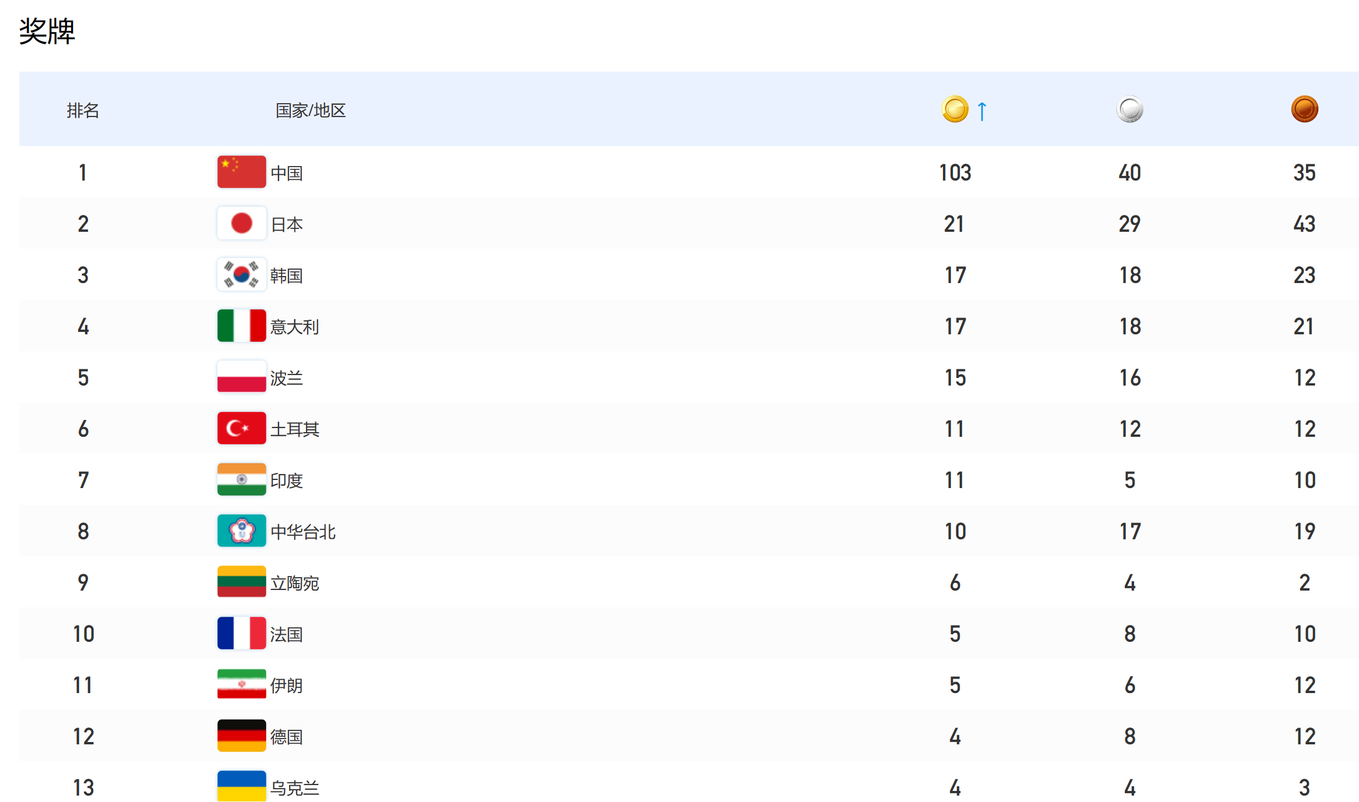The image size is (1359, 802).
Task: Select the 法国 country name
Action: (x=286, y=634)
